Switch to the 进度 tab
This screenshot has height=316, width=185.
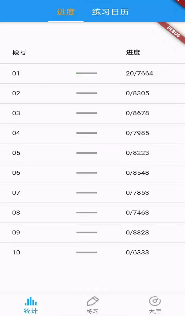[x=66, y=12]
